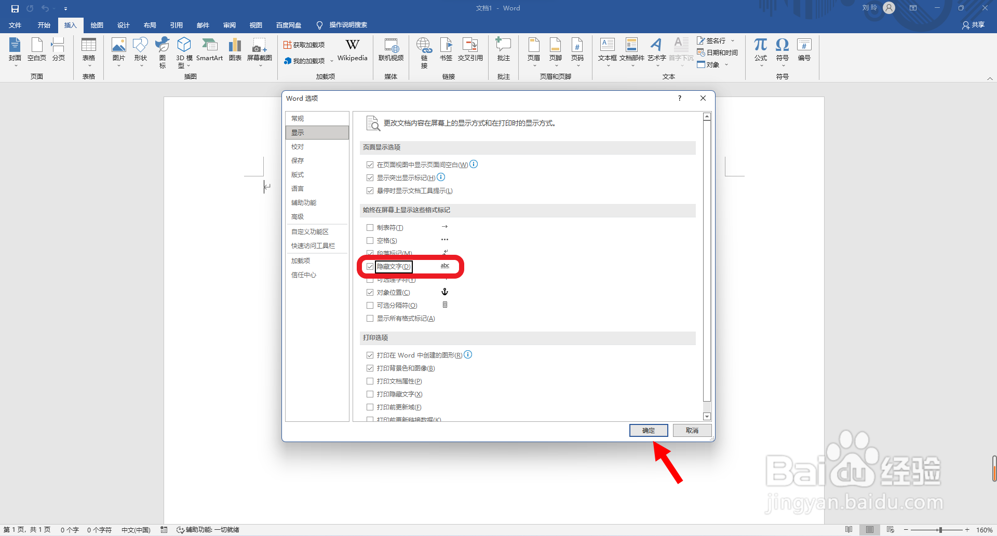Insert a cover page (封面)
This screenshot has width=997, height=536.
pyautogui.click(x=15, y=52)
